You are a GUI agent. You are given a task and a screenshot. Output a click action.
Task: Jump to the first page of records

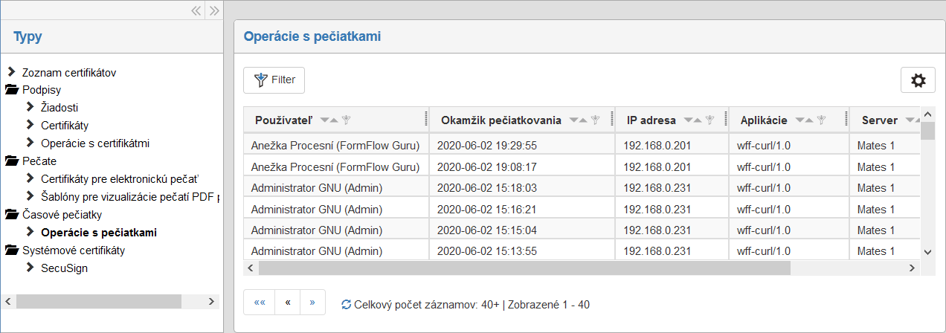pyautogui.click(x=260, y=303)
